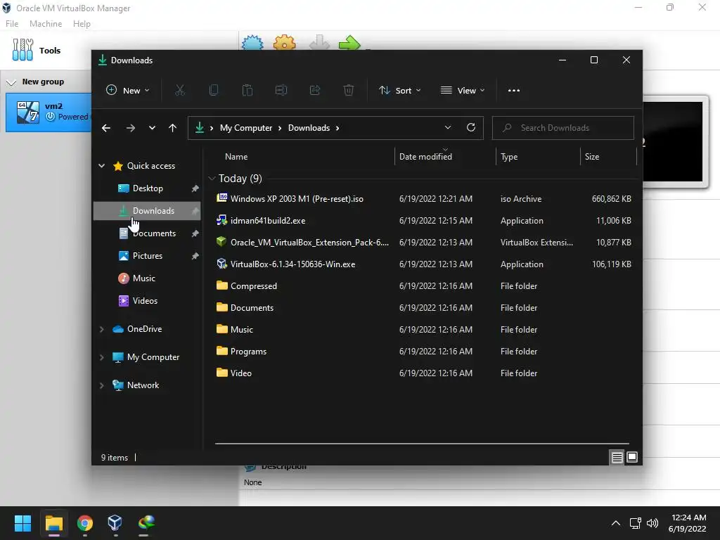
Task: Open the File menu in VirtualBox
Action: pos(12,24)
